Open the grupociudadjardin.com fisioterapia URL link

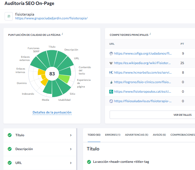click(51, 18)
